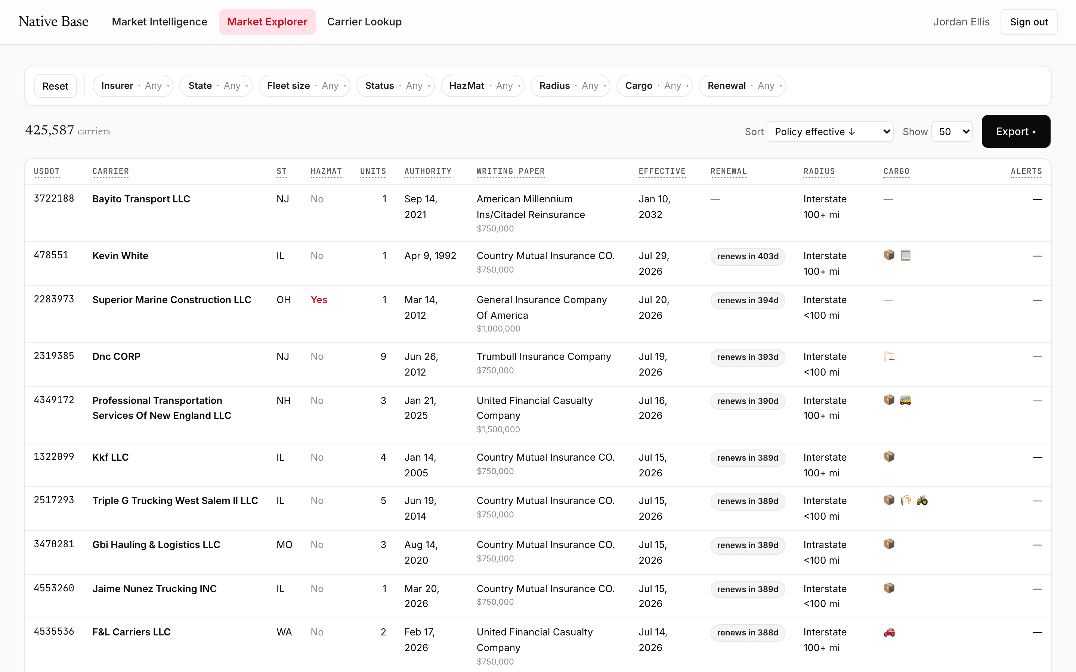Viewport: 1076px width, 672px height.
Task: Open Dnc CORP carrier
Action: pos(117,357)
